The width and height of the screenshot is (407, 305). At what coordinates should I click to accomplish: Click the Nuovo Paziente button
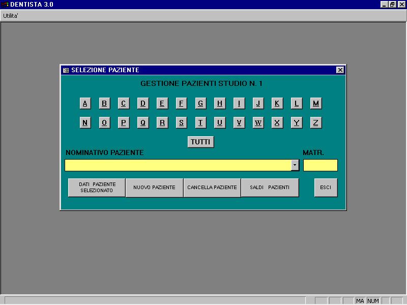(155, 188)
